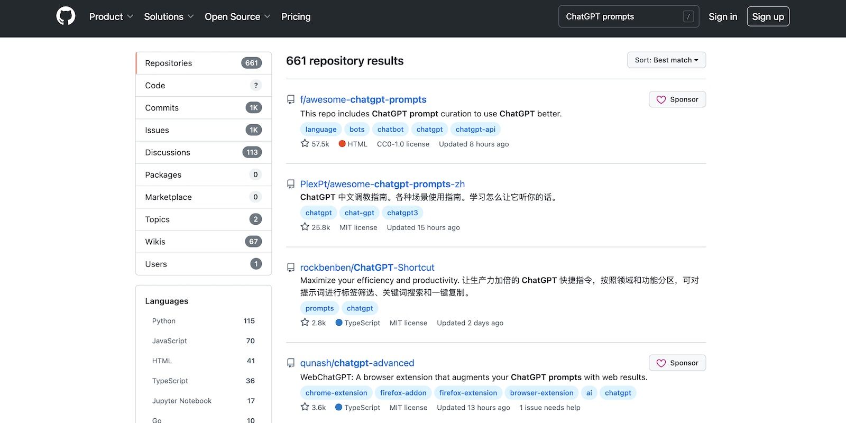The height and width of the screenshot is (423, 846).
Task: Filter results by Python language
Action: [204, 321]
